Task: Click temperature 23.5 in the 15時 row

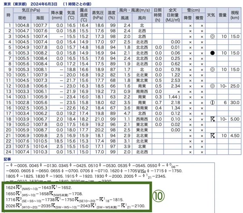Action: tap(71, 102)
